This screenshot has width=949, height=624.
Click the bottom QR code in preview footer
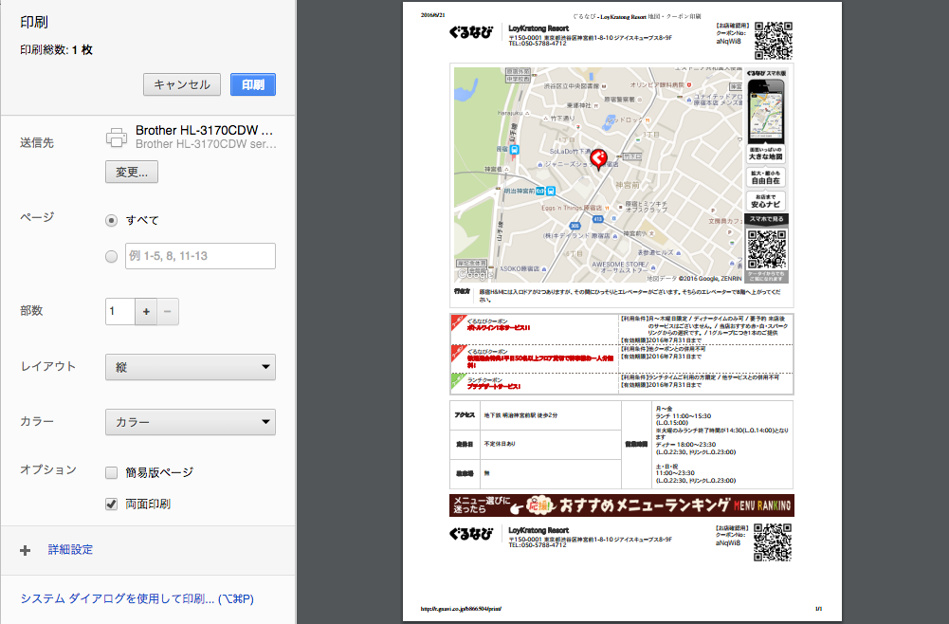(x=773, y=542)
